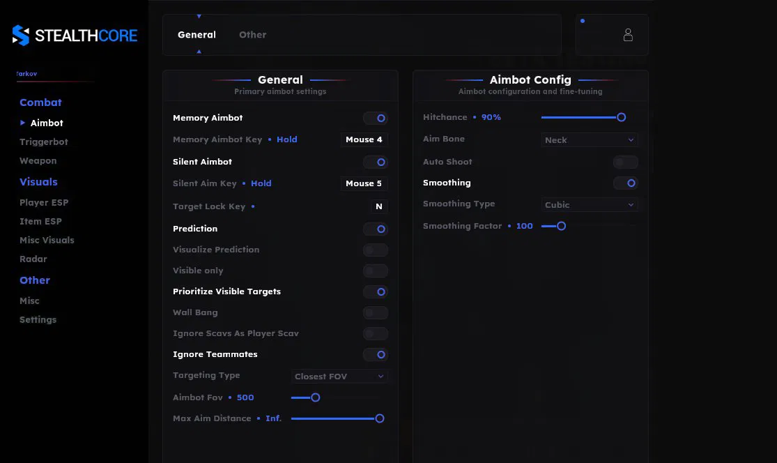Enable the Auto Shoot toggle
The height and width of the screenshot is (463, 777).
click(x=625, y=162)
